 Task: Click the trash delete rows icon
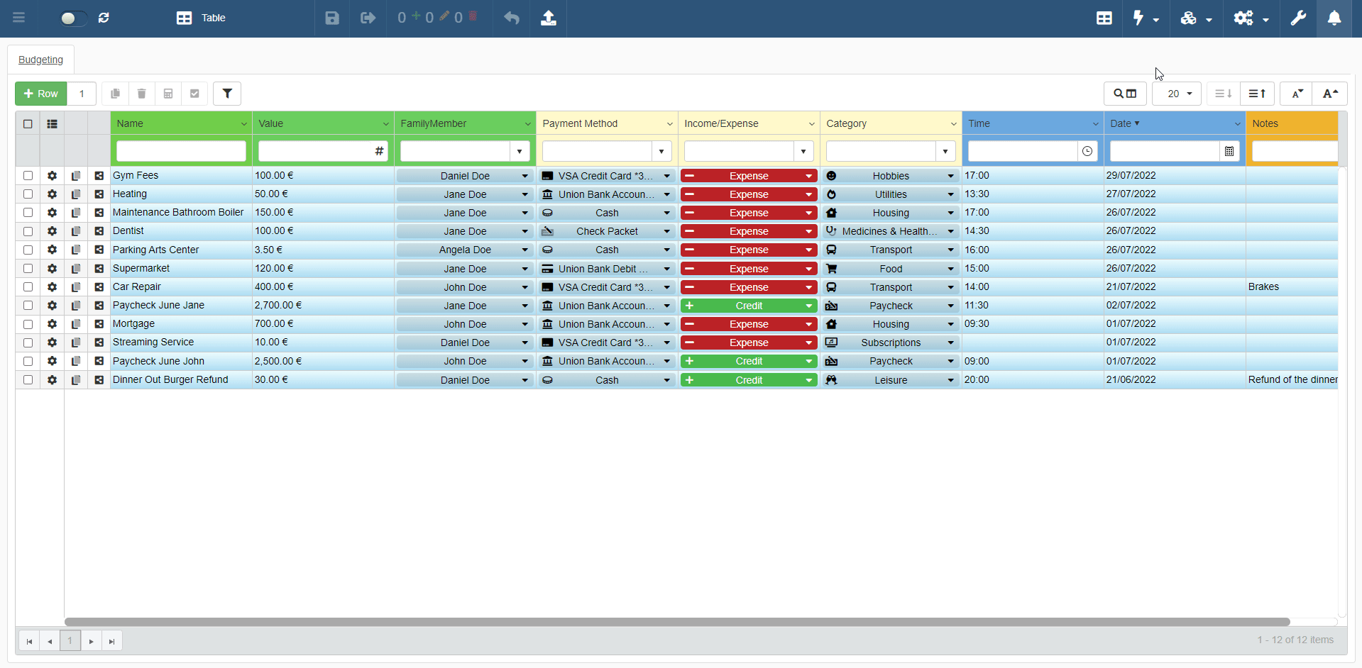141,94
